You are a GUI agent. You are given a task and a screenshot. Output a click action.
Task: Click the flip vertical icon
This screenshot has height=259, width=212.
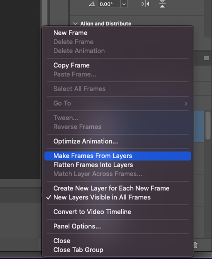pos(162,3)
